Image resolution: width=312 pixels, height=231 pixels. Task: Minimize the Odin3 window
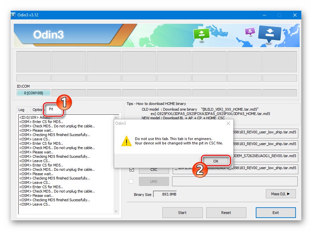tap(264, 15)
